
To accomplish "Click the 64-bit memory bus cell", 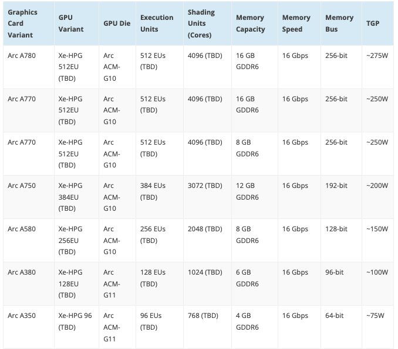I will pos(334,315).
